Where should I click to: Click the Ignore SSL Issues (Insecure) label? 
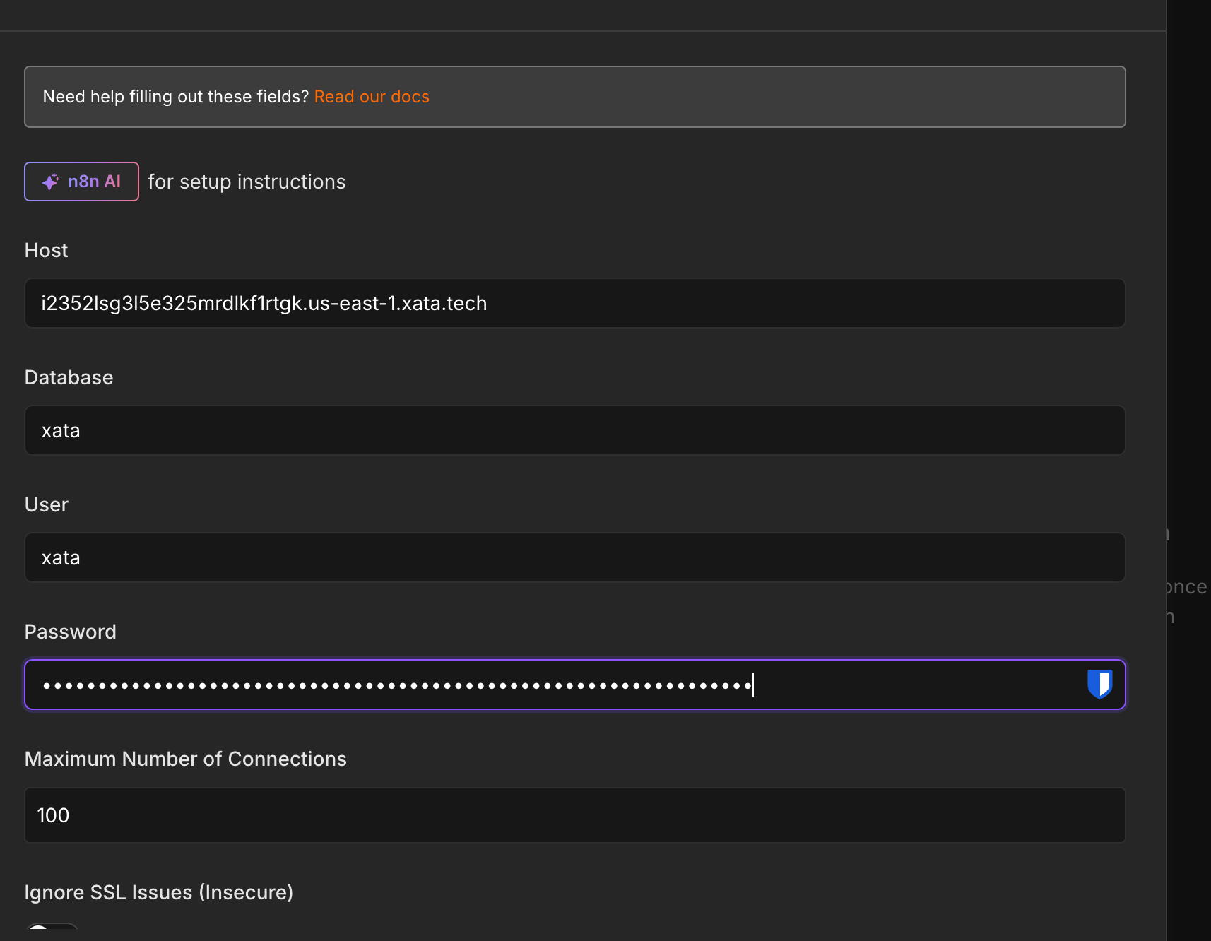[x=159, y=892]
